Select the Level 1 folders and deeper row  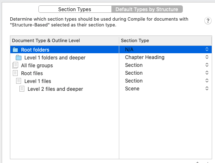(x=111, y=57)
